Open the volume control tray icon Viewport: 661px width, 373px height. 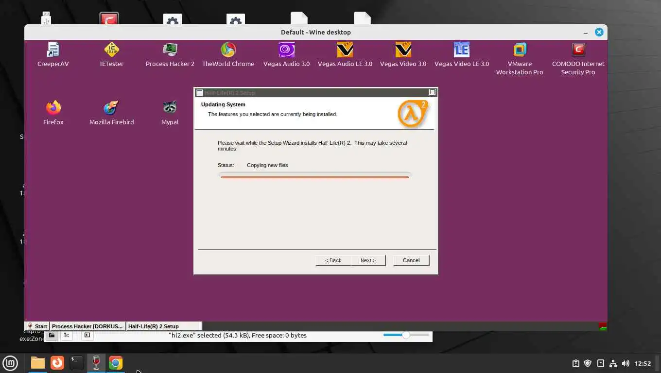click(626, 363)
